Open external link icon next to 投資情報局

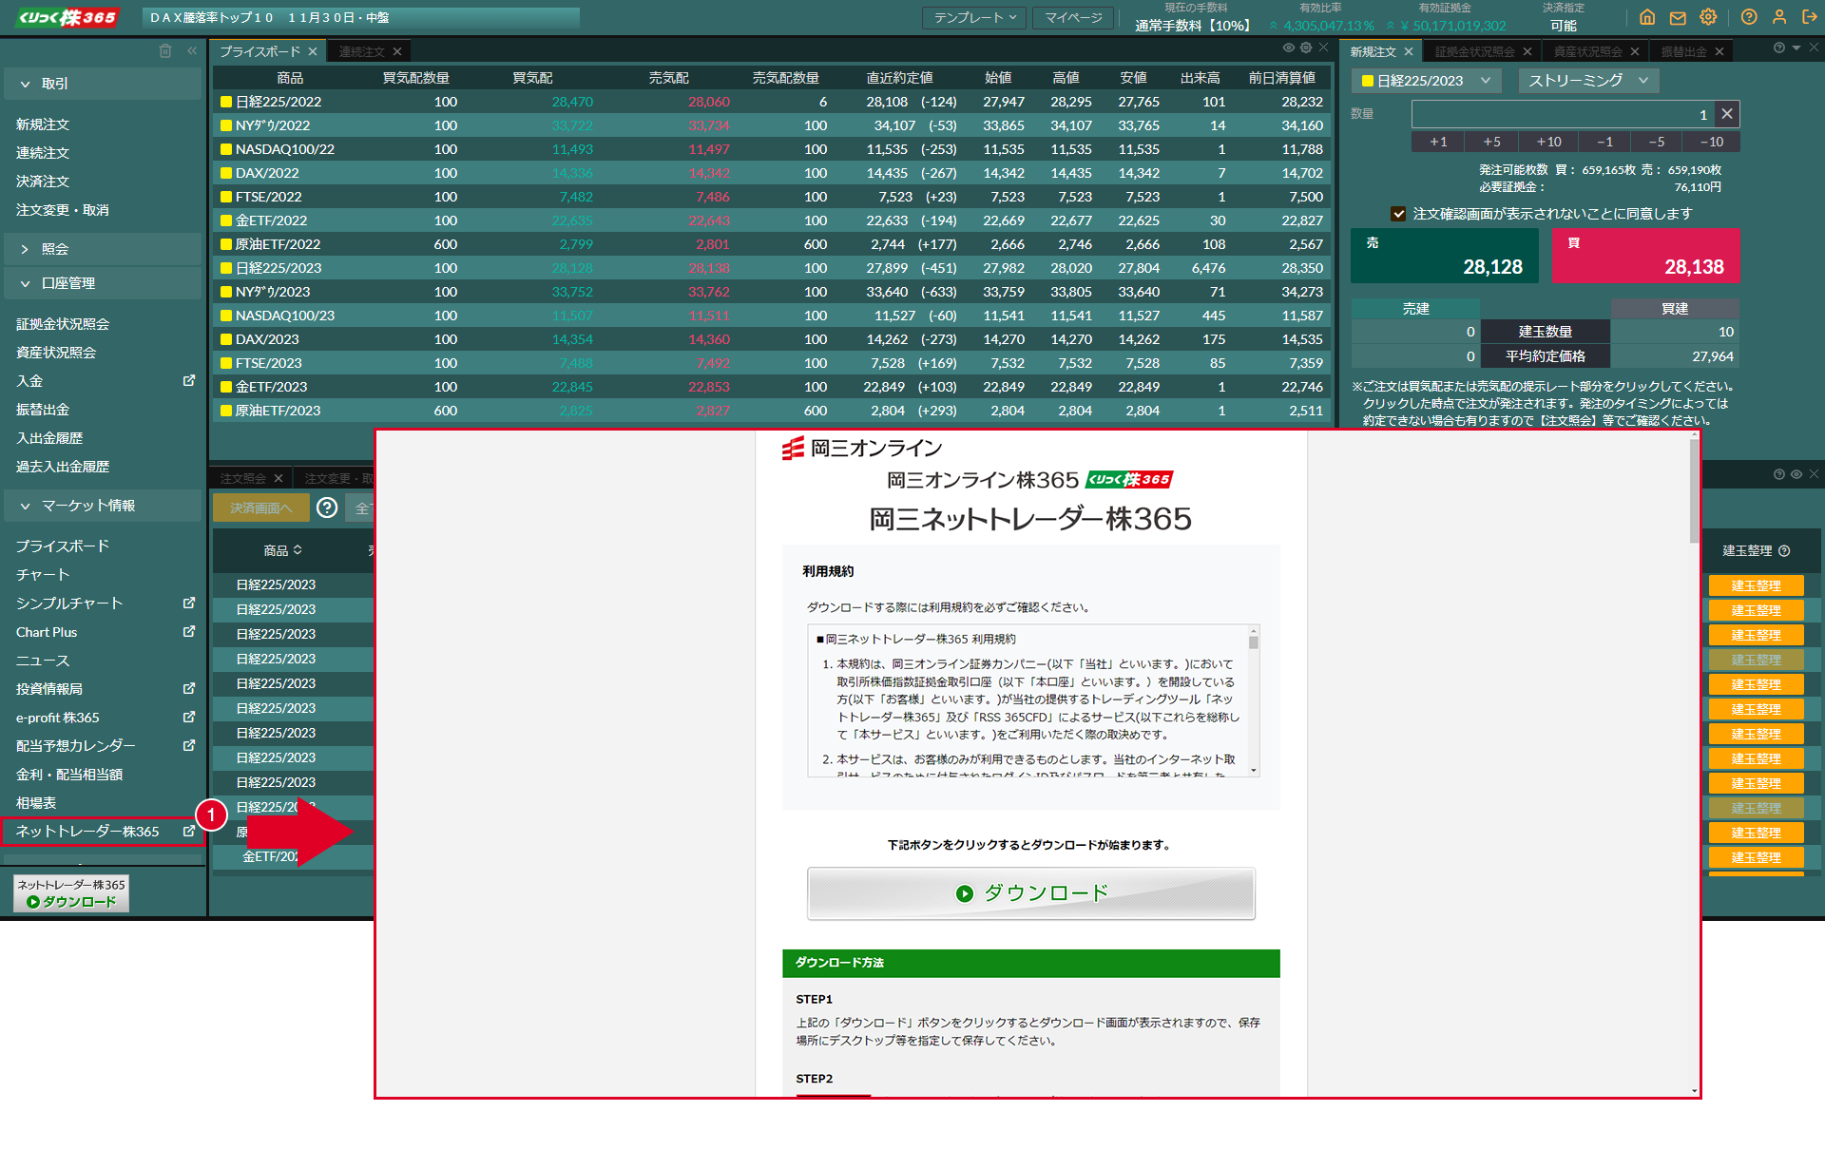[189, 688]
